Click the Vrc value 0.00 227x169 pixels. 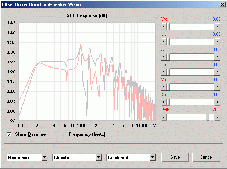pos(217,19)
